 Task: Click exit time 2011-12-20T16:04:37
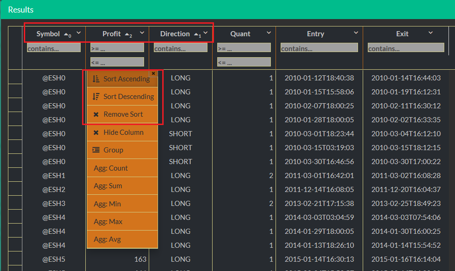(x=406, y=190)
